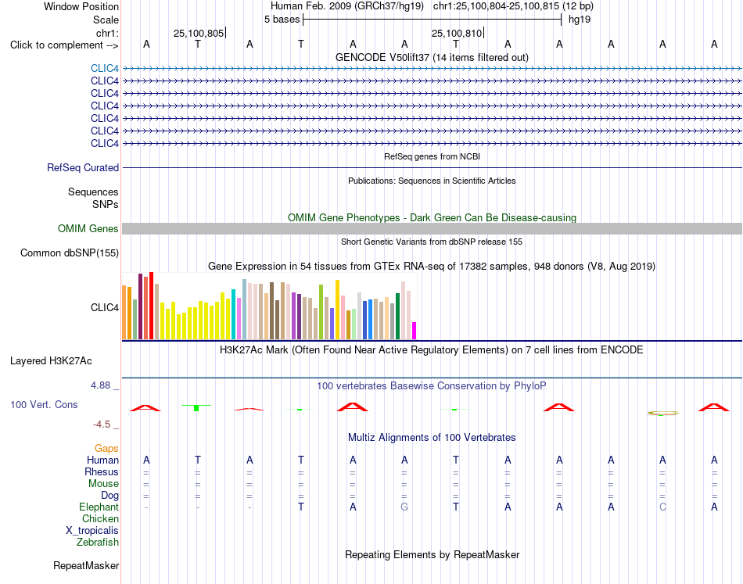The image size is (743, 584).
Task: Click Publications: Sequences in Scientific Articles title
Action: pyautogui.click(x=432, y=181)
